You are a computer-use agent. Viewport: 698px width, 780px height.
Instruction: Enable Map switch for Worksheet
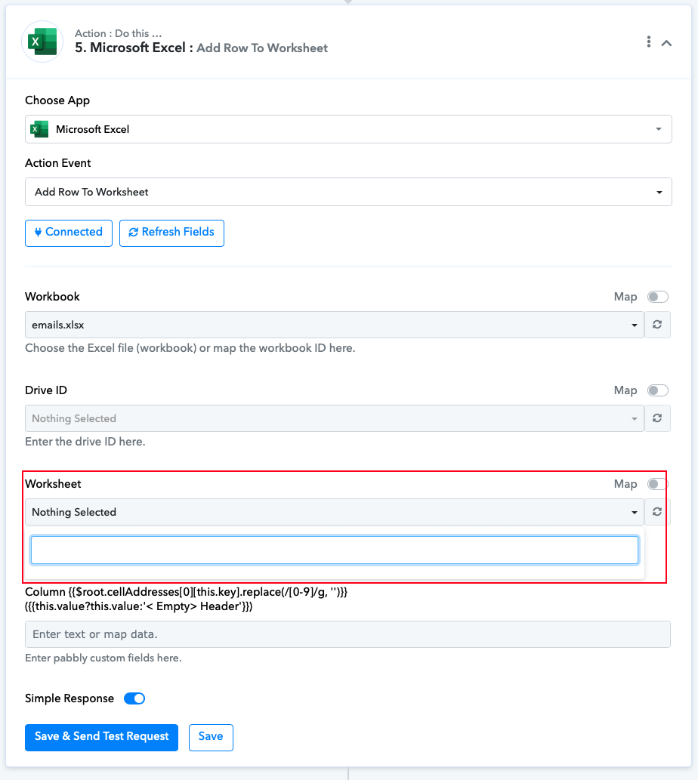656,484
